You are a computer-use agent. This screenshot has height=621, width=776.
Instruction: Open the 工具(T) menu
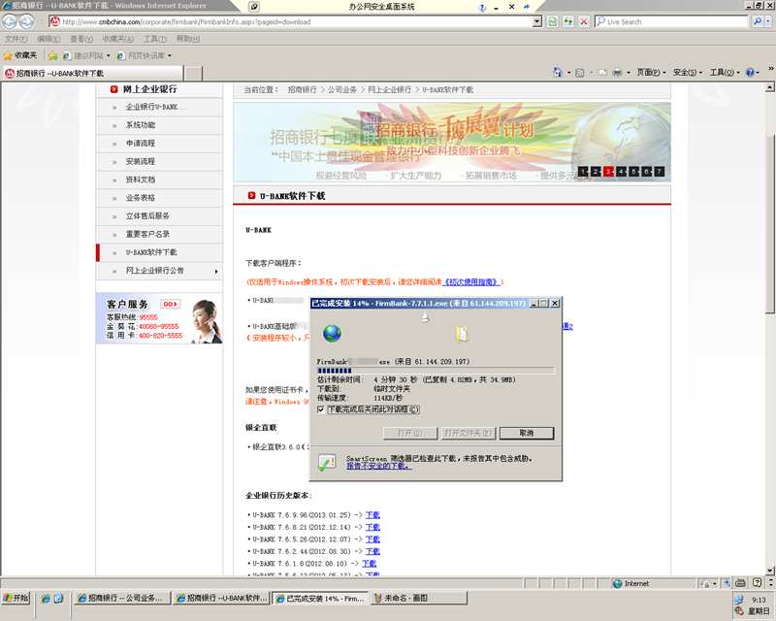pos(155,39)
